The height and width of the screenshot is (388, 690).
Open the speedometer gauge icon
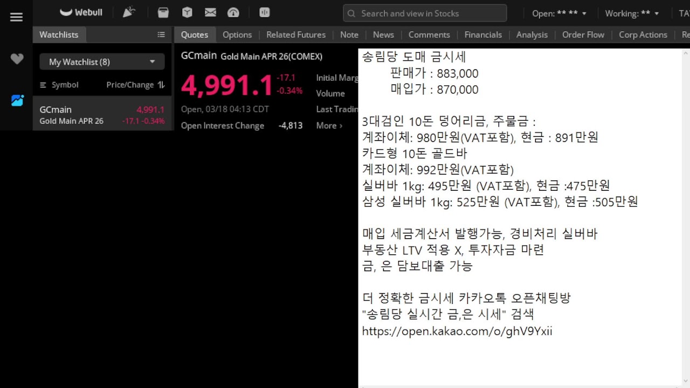(233, 12)
